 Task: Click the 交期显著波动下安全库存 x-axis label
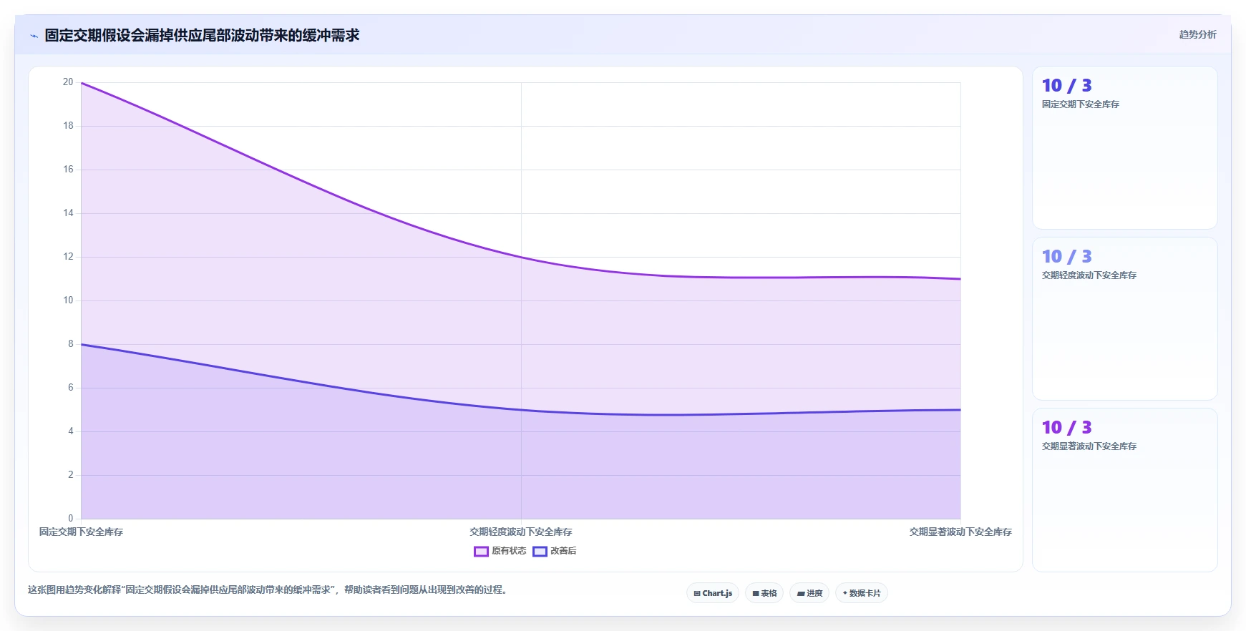pos(960,532)
